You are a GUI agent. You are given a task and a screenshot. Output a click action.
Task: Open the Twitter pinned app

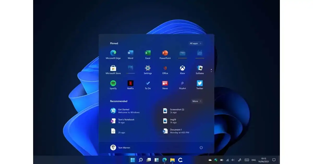pos(200,84)
